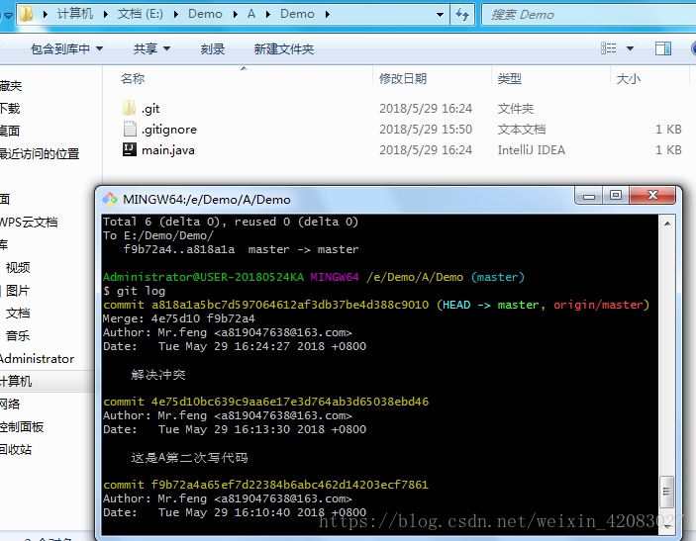Image resolution: width=696 pixels, height=541 pixels.
Task: Click commit message 解决冲突
Action: (158, 375)
